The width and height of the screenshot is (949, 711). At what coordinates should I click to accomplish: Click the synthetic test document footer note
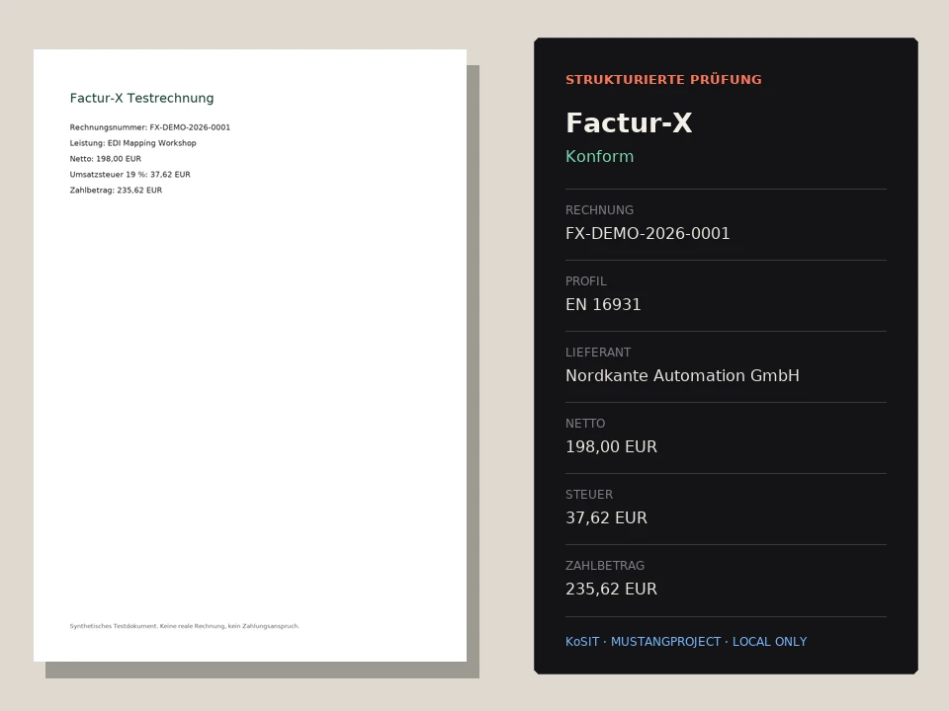click(x=185, y=626)
